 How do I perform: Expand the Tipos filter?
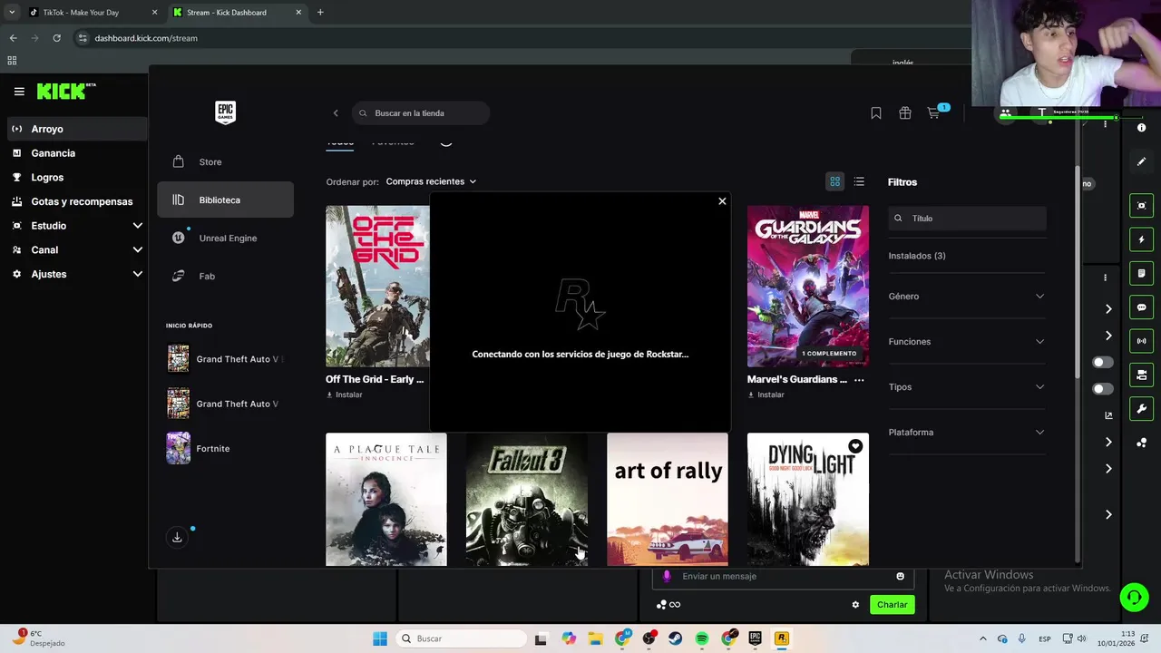click(967, 387)
